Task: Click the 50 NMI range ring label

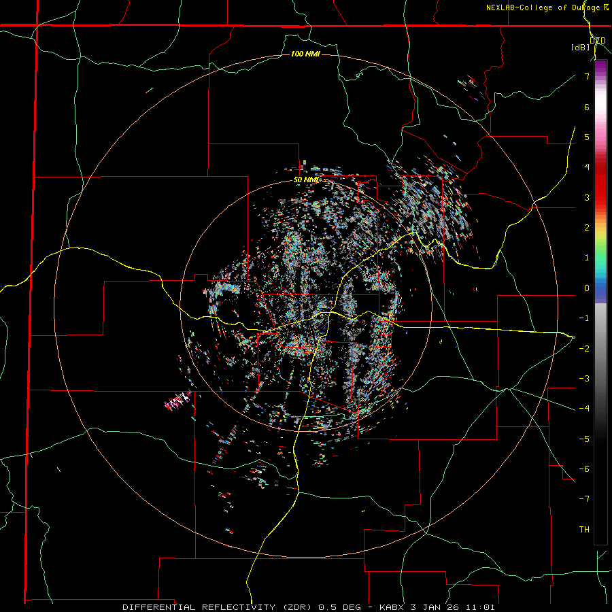Action: (x=307, y=180)
